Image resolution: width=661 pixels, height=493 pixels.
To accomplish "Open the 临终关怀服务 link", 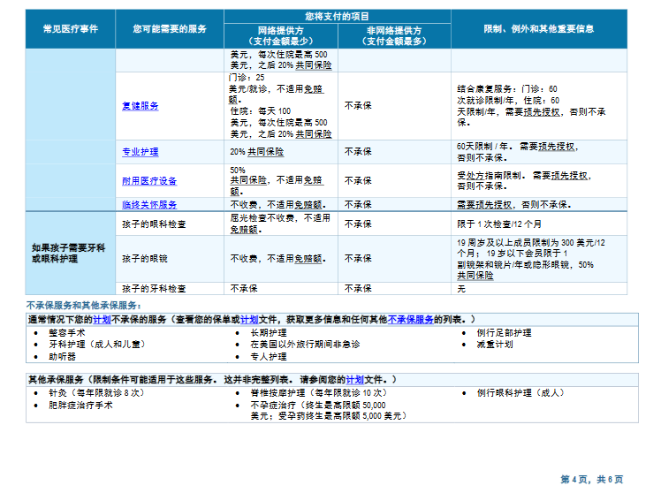I will 149,204.
